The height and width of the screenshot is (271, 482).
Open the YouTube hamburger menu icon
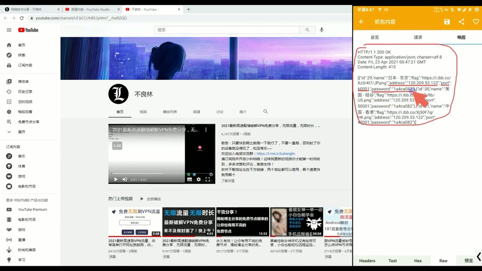click(9, 30)
